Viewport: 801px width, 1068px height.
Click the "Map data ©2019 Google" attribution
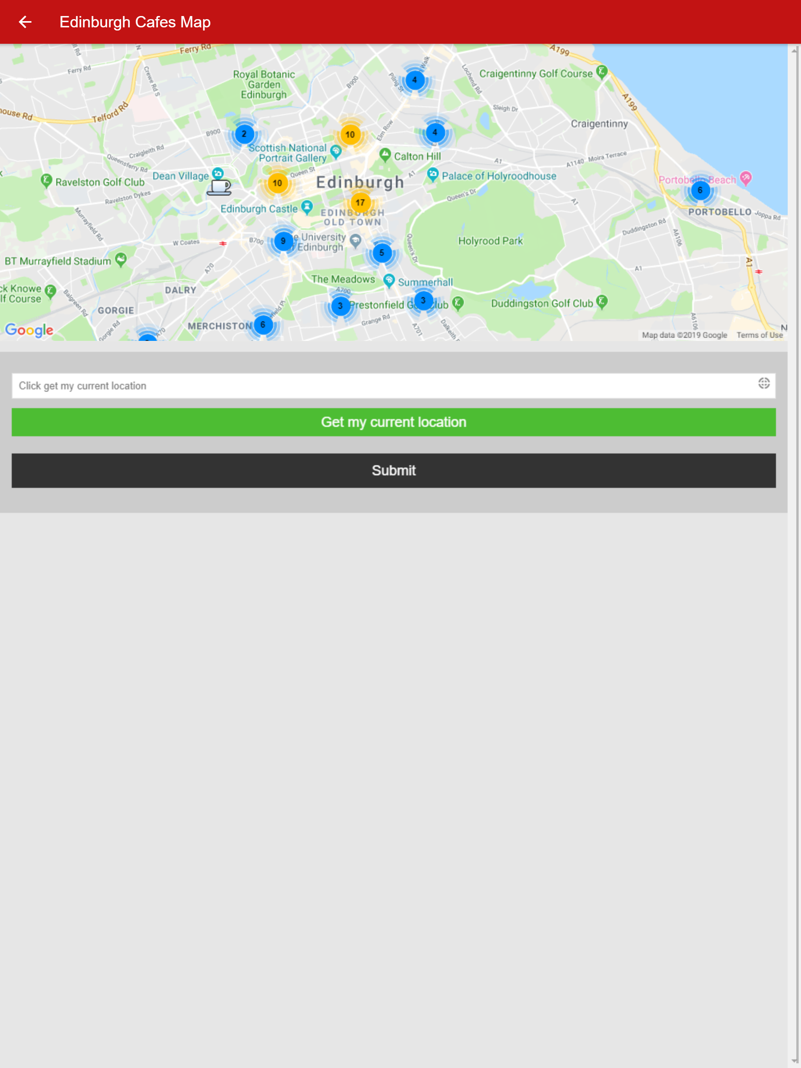tap(684, 335)
